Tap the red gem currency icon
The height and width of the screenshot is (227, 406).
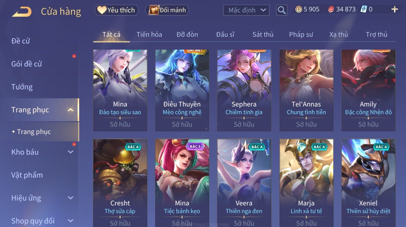(331, 9)
